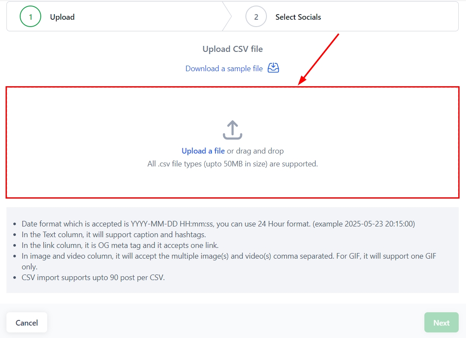Click the "or drag and drop" text
The height and width of the screenshot is (338, 466).
click(x=255, y=151)
